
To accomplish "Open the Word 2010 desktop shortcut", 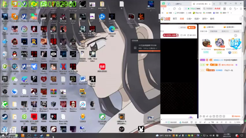I will 83,80.
